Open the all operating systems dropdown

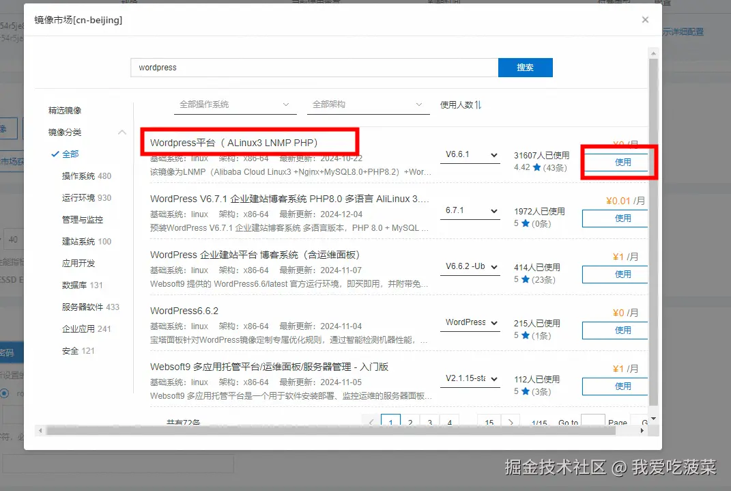pos(235,105)
